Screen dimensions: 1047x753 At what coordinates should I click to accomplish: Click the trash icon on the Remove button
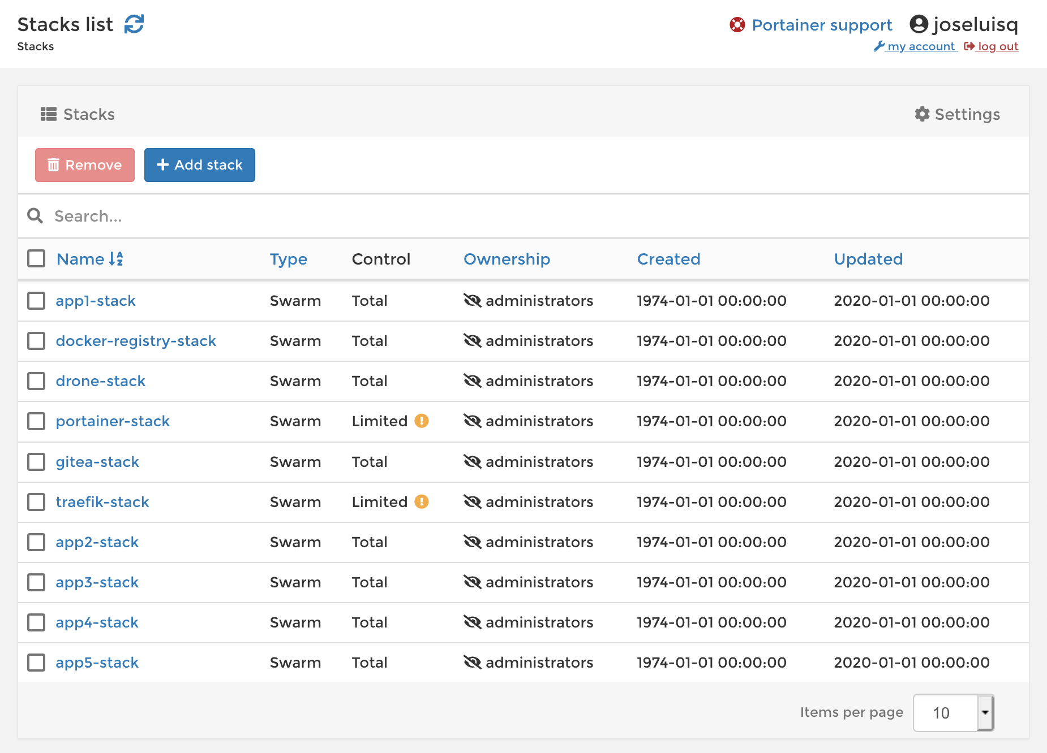point(54,165)
